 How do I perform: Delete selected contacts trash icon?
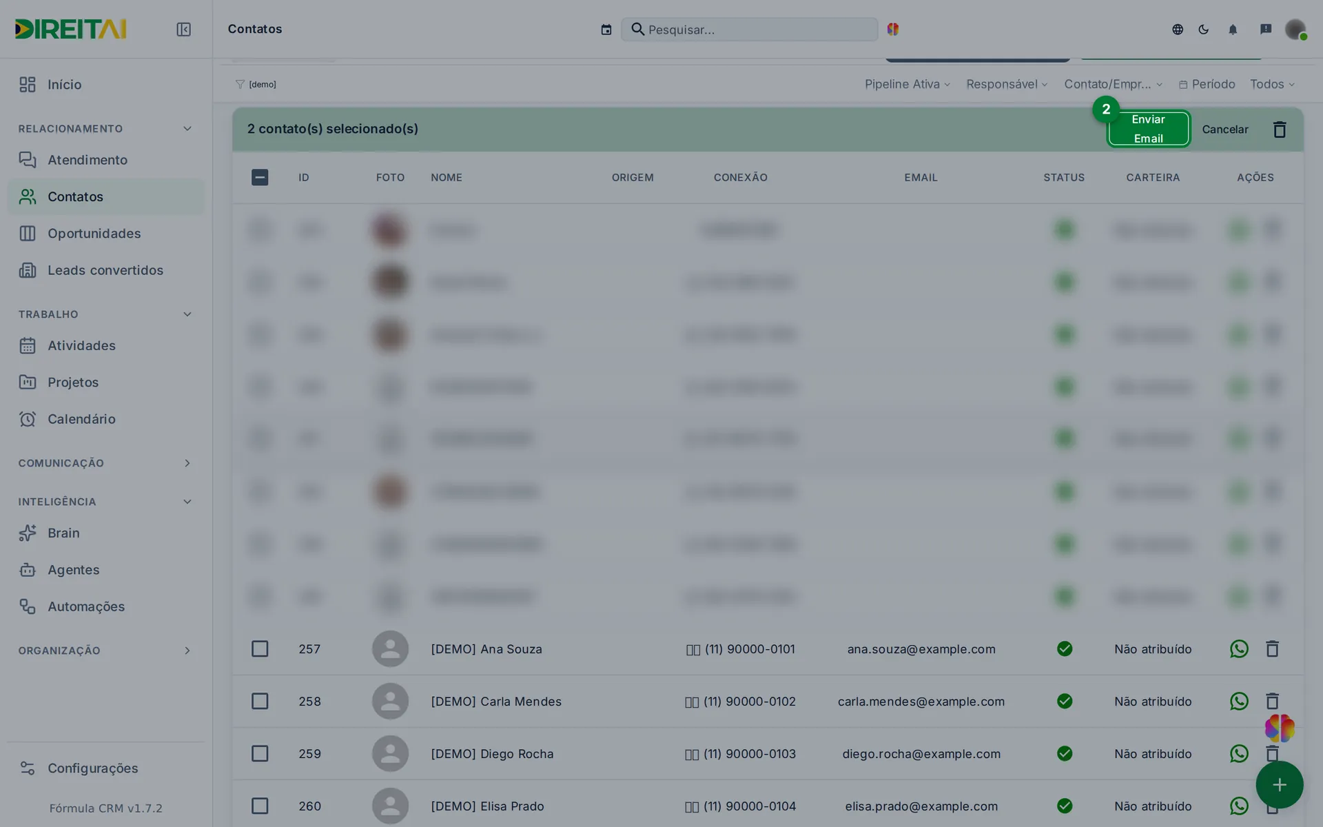[1280, 130]
